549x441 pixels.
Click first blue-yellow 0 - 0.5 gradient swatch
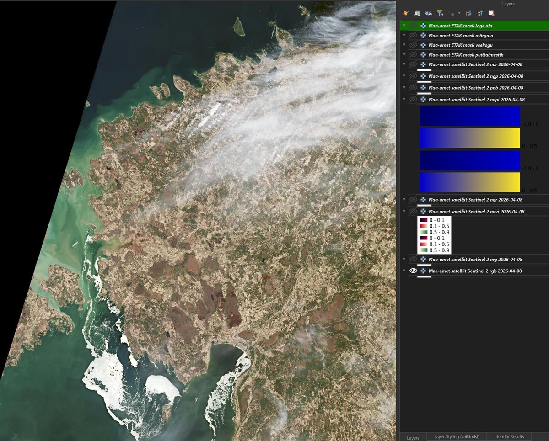coord(470,138)
